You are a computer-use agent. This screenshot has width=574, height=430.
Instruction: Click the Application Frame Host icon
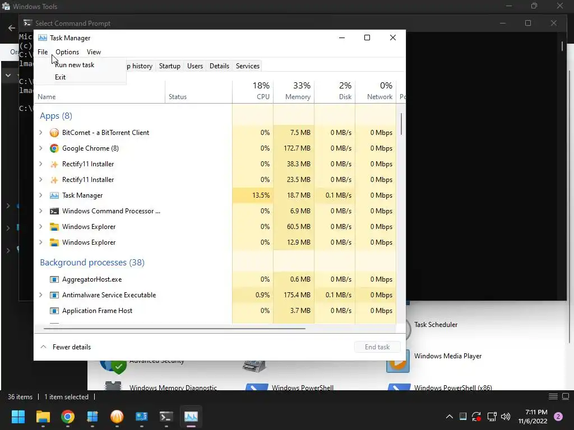[x=54, y=311]
